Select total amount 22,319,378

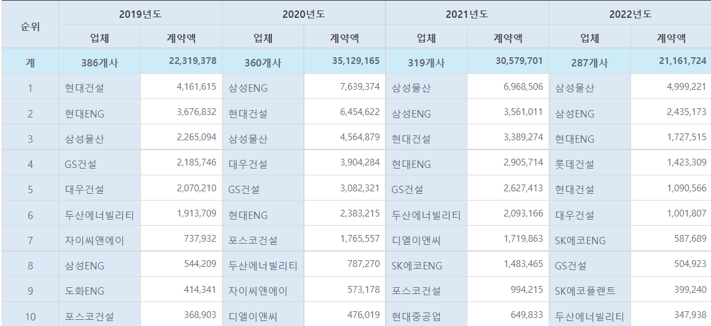[181, 61]
